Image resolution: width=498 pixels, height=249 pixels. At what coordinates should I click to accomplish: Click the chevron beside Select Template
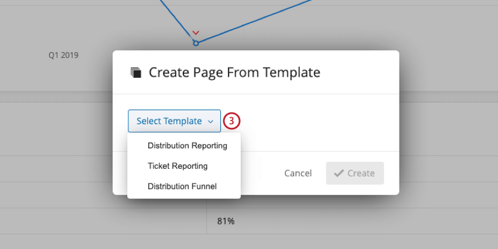tap(210, 122)
